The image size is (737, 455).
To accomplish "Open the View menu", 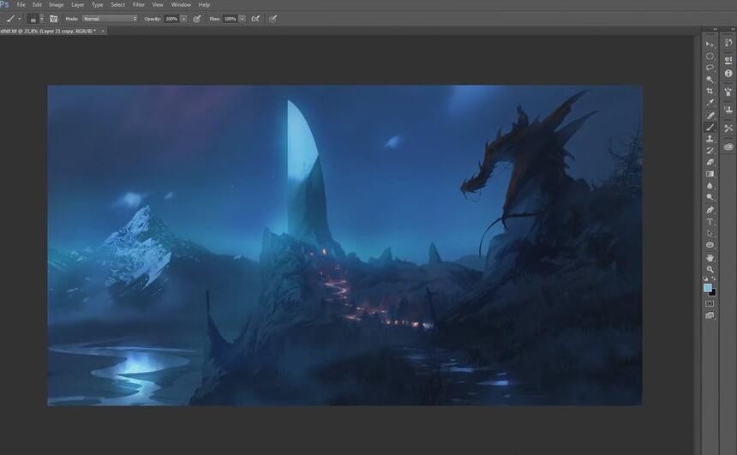I will (158, 4).
